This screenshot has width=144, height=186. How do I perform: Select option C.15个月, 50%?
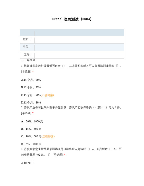tap(31, 95)
